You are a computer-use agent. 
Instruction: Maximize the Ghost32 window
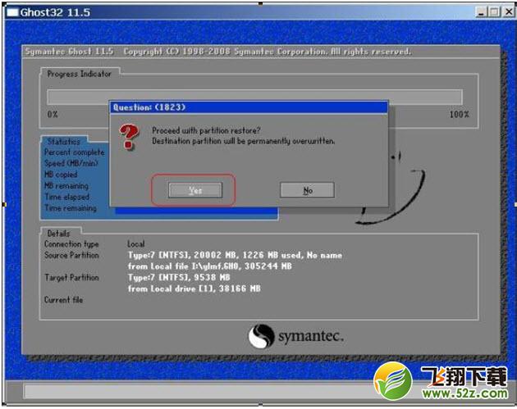pyautogui.click(x=494, y=12)
